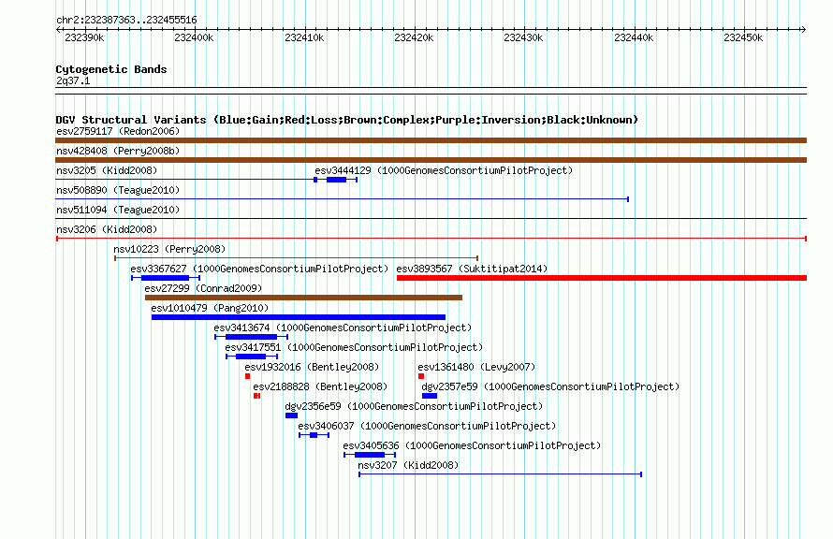Screen dimensions: 833x539
Task: Click the 232390k ruler tick label
Action: 84,37
